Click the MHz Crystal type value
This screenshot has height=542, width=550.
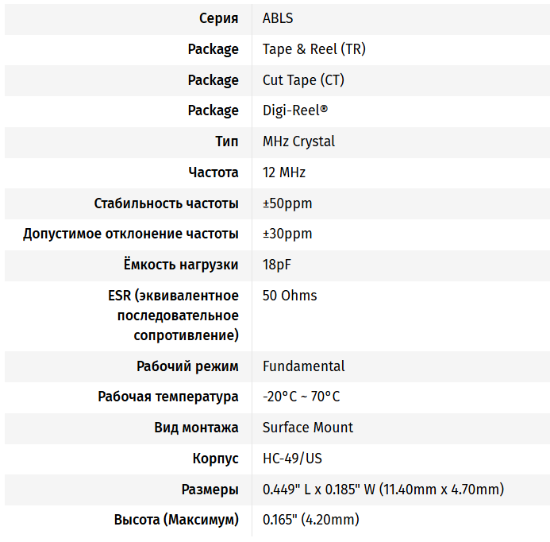[x=298, y=141]
